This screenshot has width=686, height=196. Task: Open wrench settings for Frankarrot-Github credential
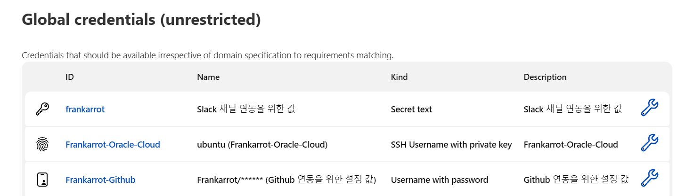click(649, 178)
